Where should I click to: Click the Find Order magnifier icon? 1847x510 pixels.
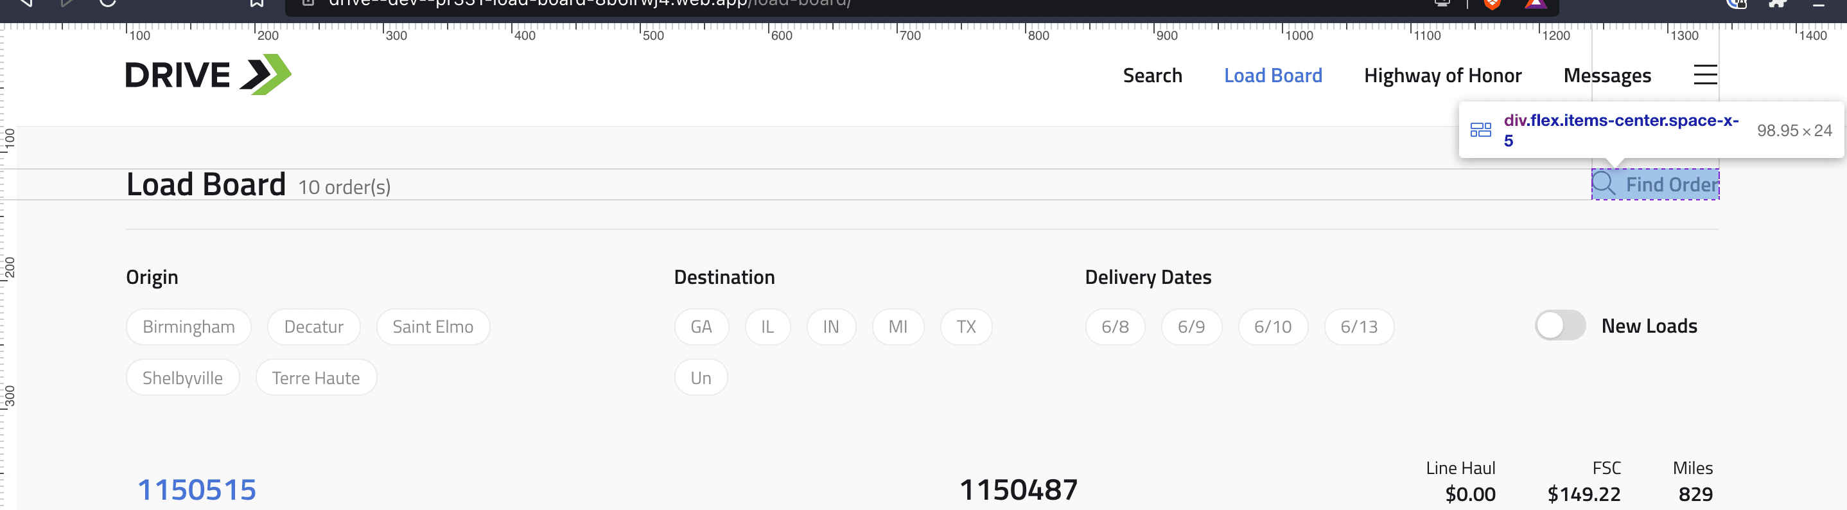[1603, 184]
